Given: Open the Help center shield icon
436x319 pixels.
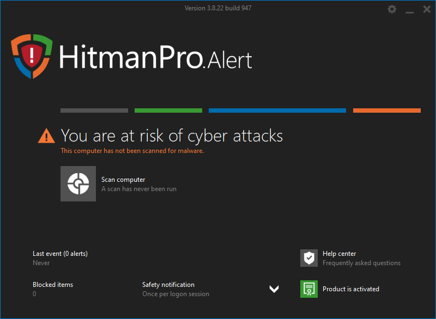Looking at the screenshot, I should point(309,258).
